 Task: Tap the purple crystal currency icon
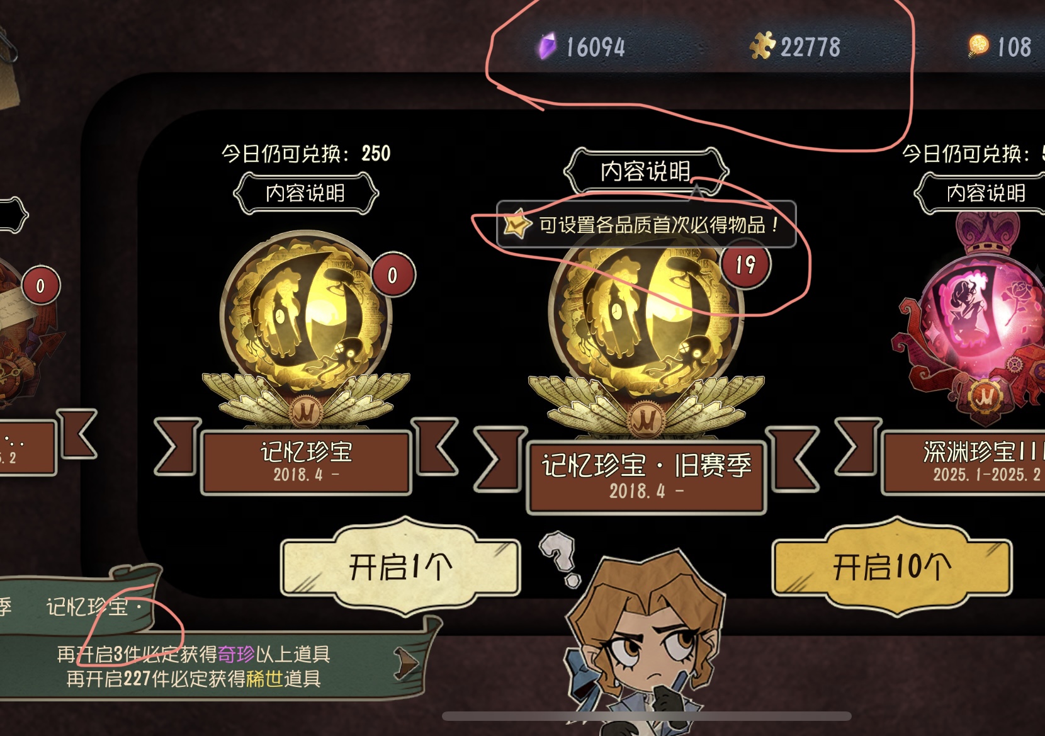pyautogui.click(x=547, y=47)
